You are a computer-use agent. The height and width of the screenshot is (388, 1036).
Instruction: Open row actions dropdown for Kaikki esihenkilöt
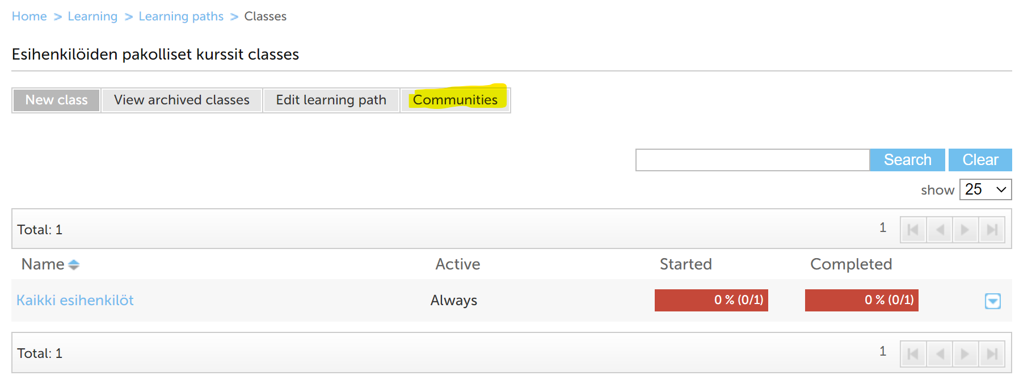[x=992, y=301]
